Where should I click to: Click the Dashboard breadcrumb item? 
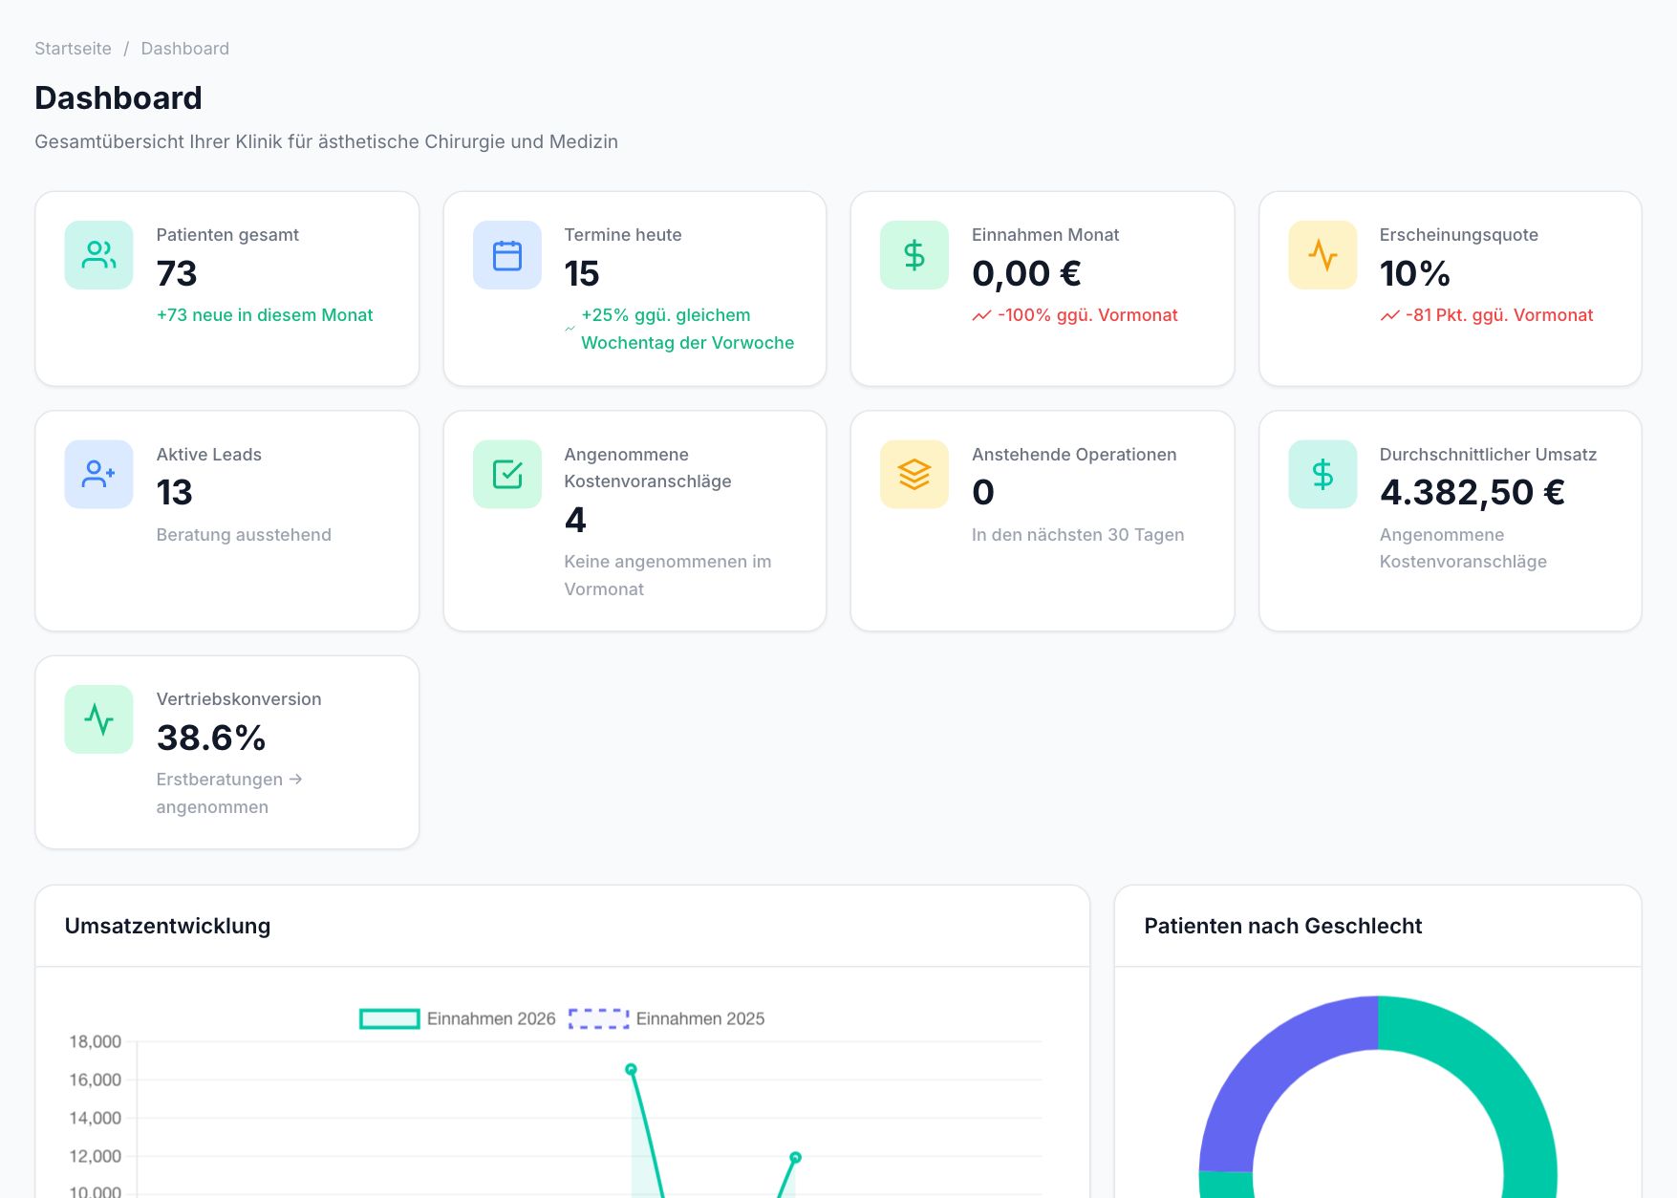185,49
